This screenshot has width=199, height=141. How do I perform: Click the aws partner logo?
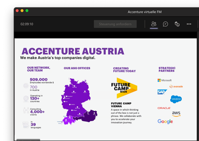[x=176, y=114]
